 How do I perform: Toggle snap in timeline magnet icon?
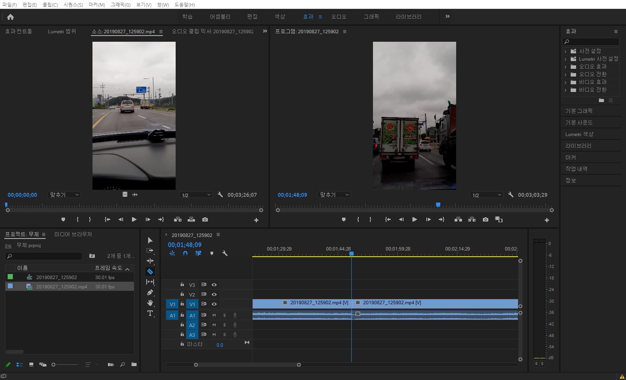click(185, 253)
